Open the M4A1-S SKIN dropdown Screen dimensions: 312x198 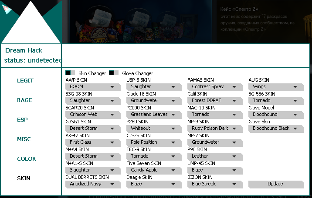93,171
